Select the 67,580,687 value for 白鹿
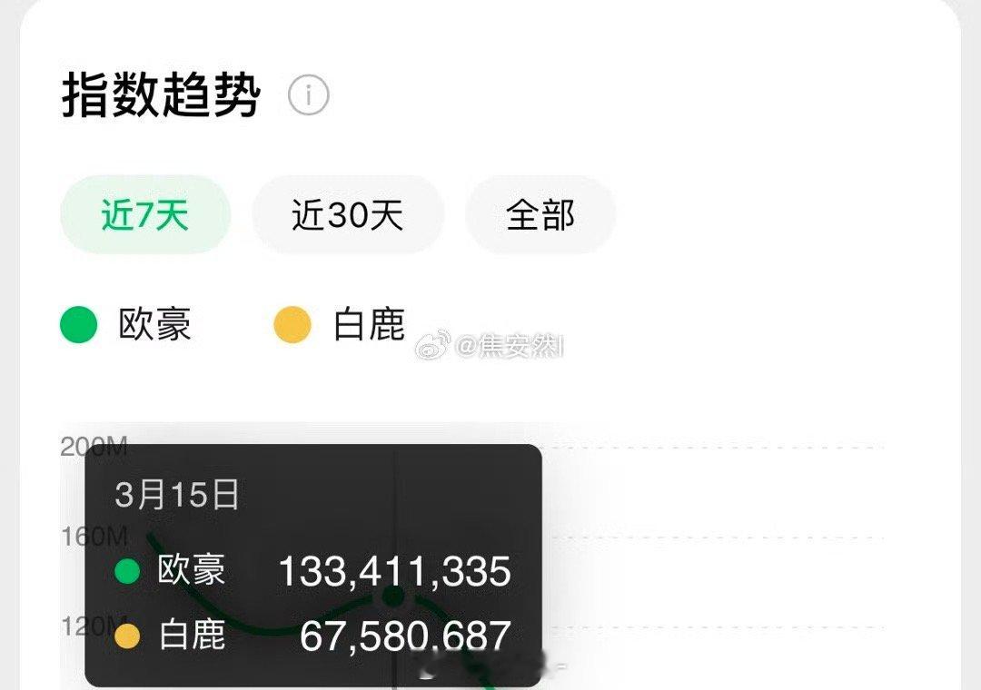The height and width of the screenshot is (690, 981). click(405, 636)
